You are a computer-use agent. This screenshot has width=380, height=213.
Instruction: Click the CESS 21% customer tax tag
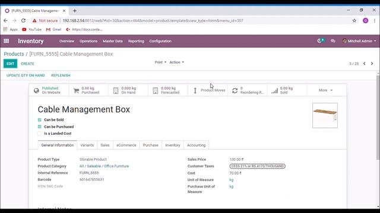point(257,166)
